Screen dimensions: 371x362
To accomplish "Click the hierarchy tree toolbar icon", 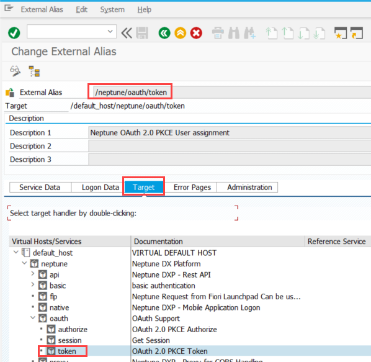I will click(x=34, y=71).
